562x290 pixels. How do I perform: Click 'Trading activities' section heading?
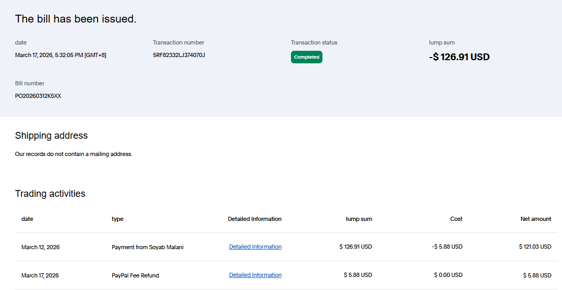(x=50, y=194)
